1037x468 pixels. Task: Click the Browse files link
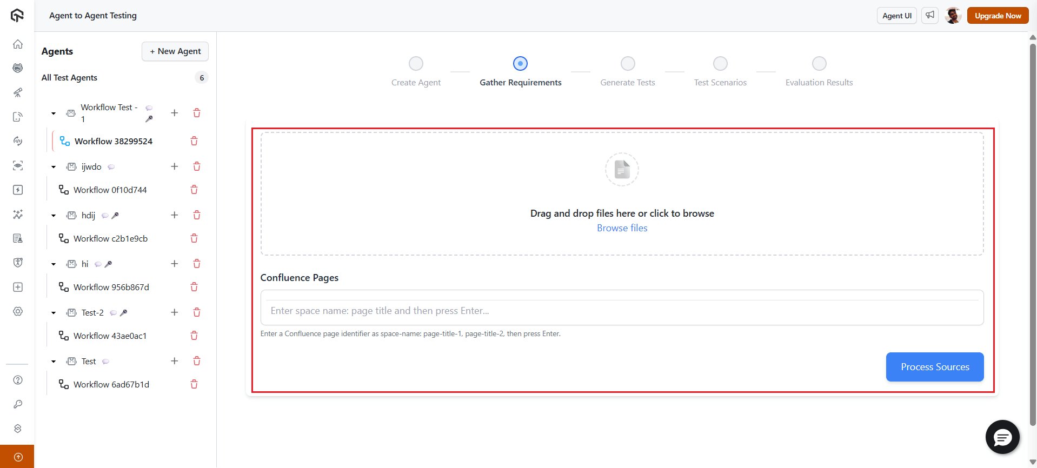pyautogui.click(x=622, y=228)
